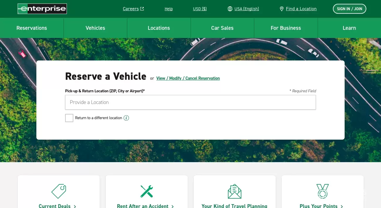Click the globe icon next to USA (English)
Screen dimensions: 381x208
pos(230,9)
